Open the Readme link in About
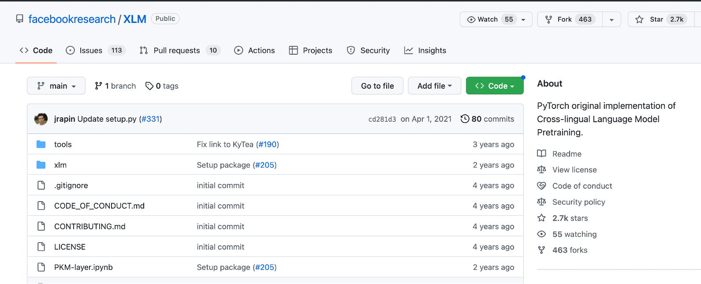Screen dimensions: 701x284 pyautogui.click(x=567, y=154)
